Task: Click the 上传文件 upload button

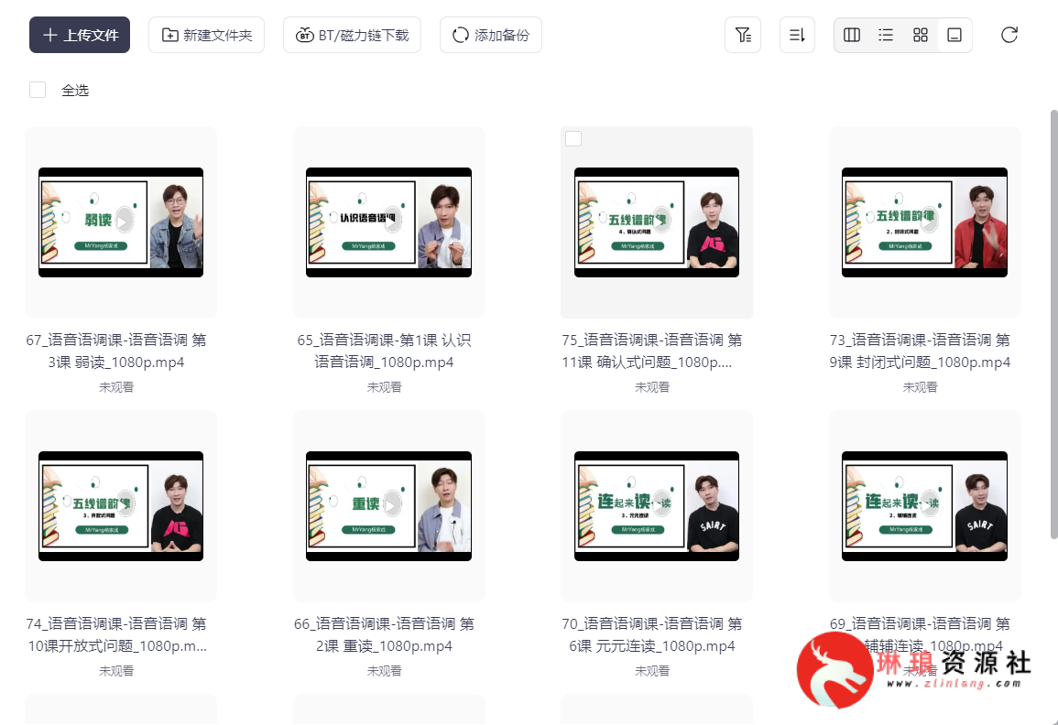Action: coord(80,35)
